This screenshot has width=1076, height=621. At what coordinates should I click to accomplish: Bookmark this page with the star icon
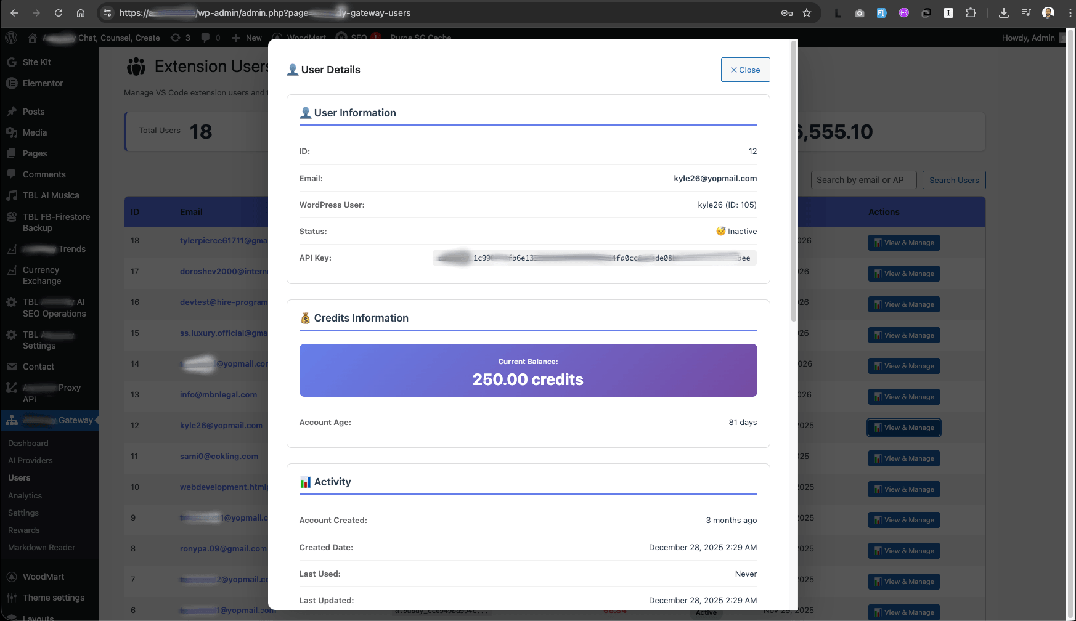pos(807,13)
